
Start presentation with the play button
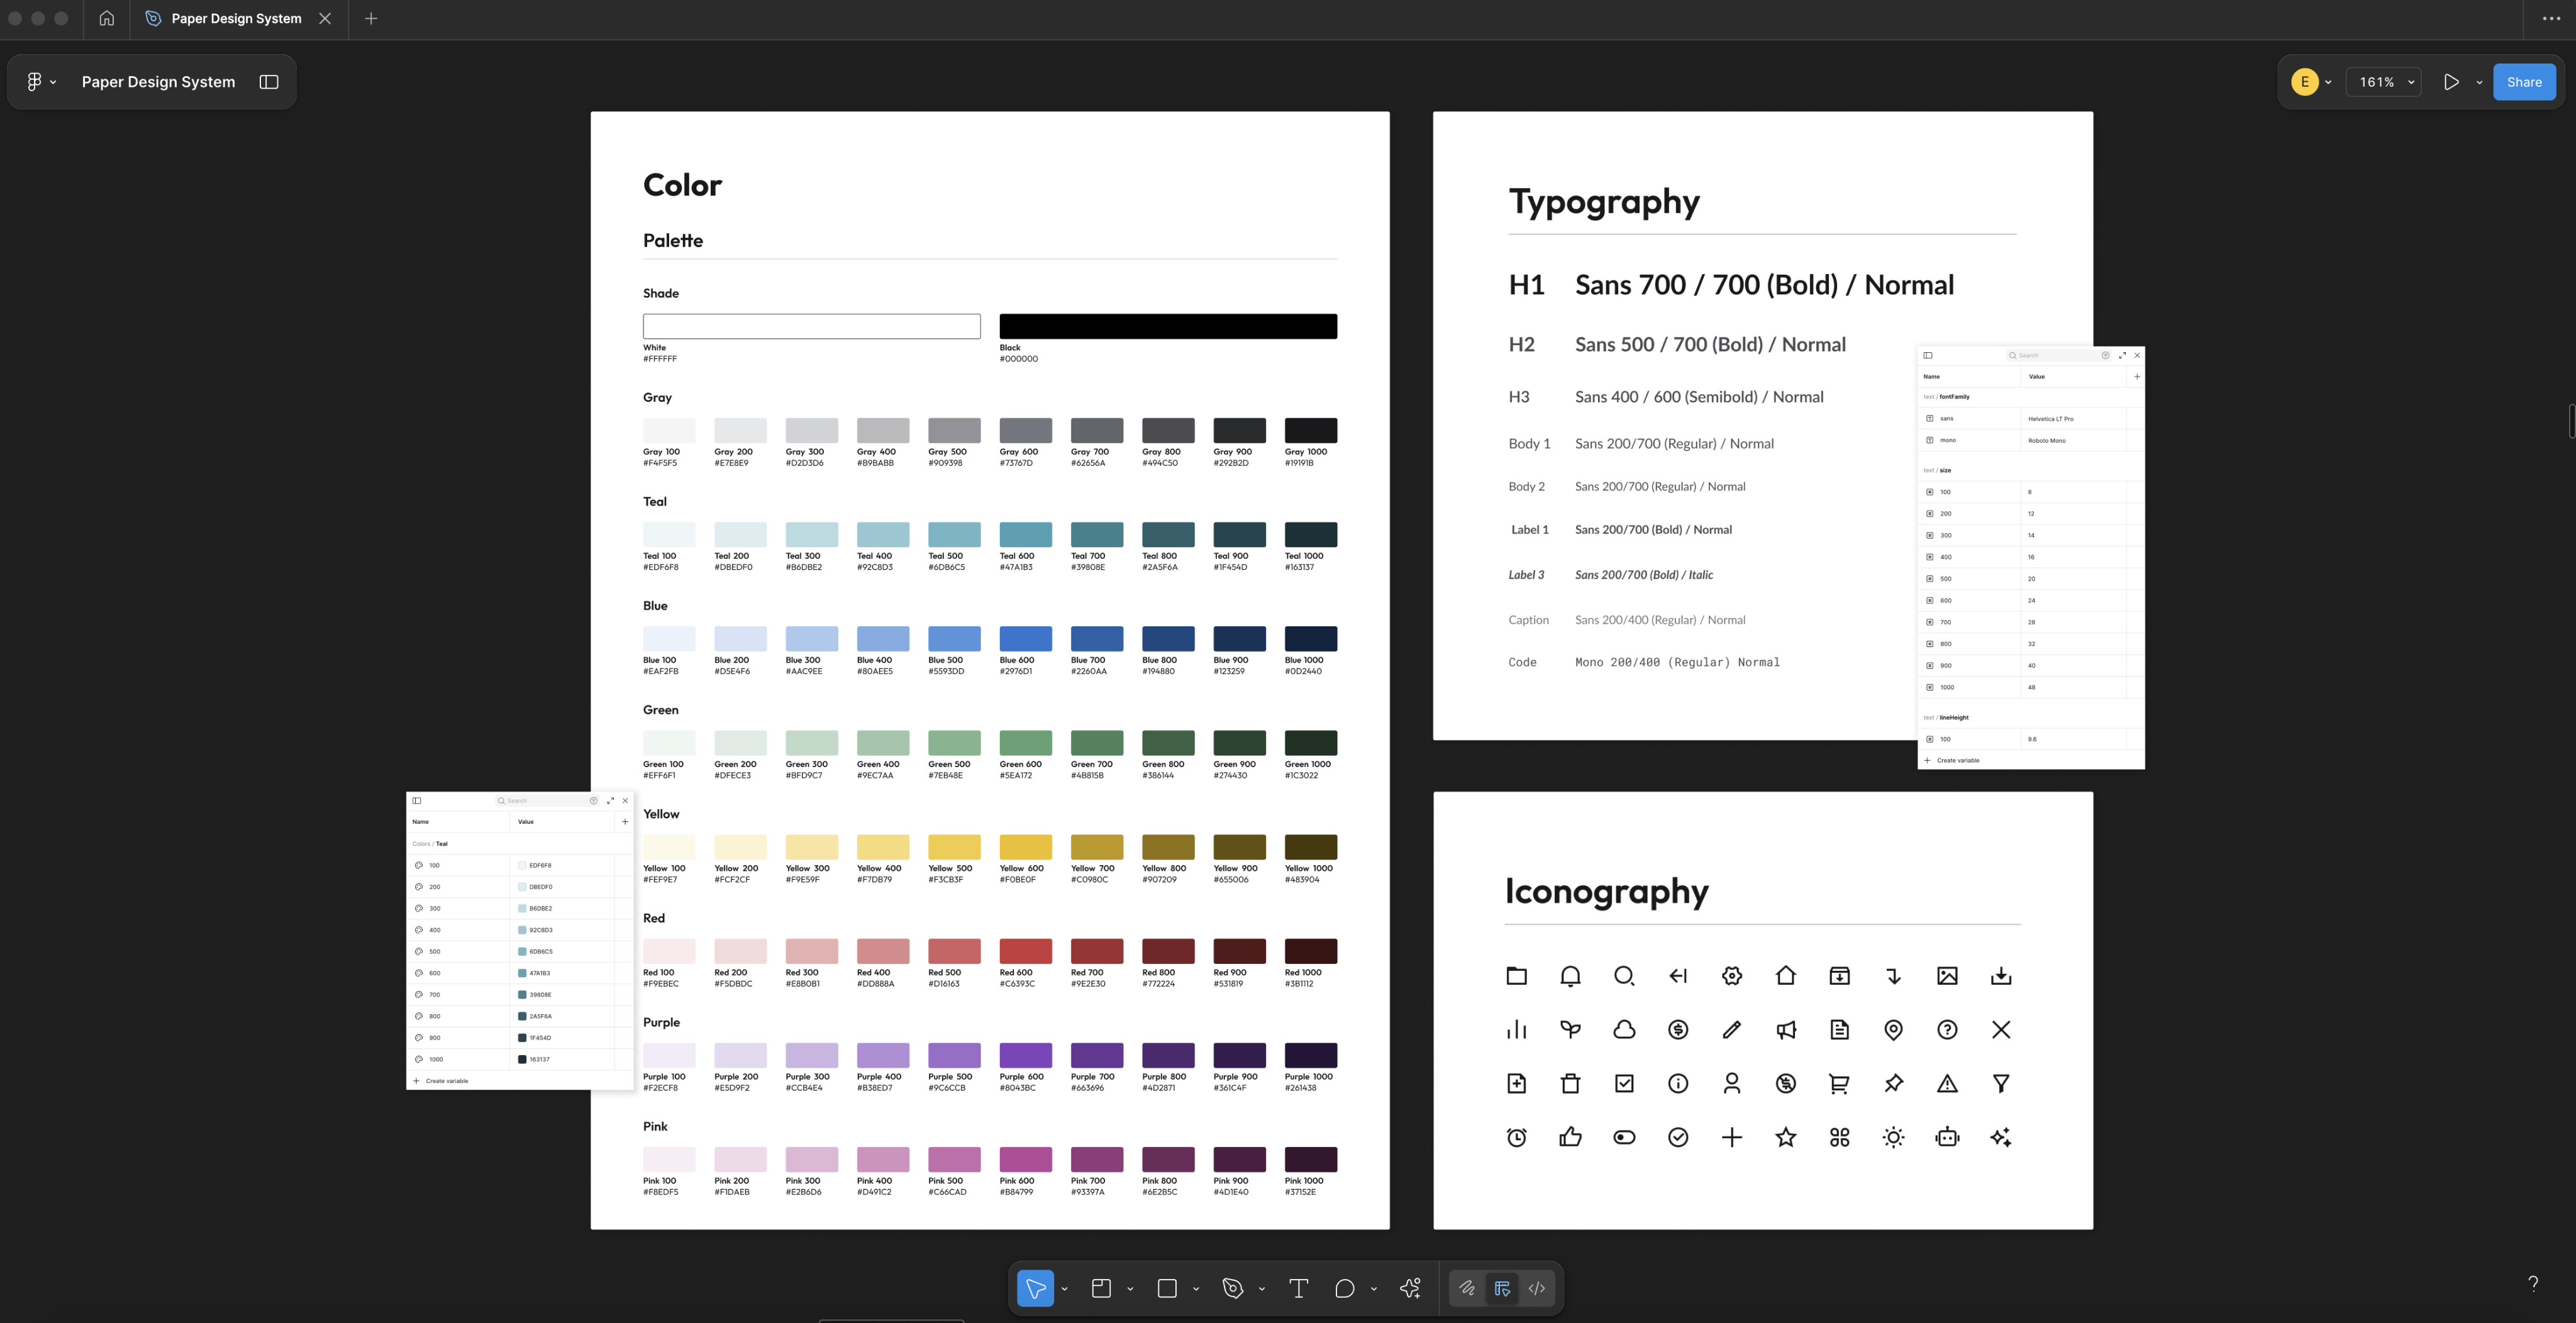pyautogui.click(x=2451, y=82)
